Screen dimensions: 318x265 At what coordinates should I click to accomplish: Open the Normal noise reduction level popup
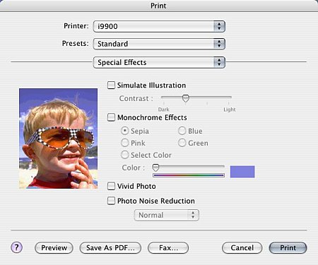click(x=167, y=215)
